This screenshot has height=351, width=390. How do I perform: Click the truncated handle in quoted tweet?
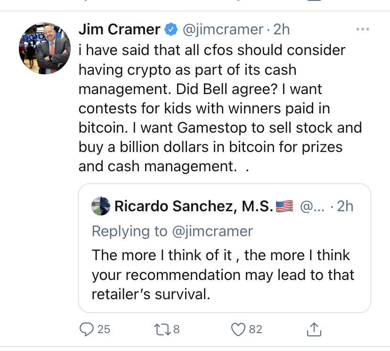310,206
